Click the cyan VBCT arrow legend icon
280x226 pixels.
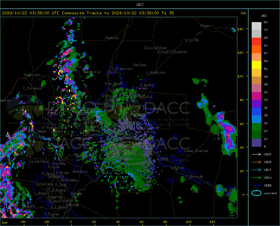click(256, 170)
